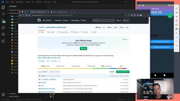Open a new browser tab
Viewport: 180px width, 101px height.
point(74,12)
